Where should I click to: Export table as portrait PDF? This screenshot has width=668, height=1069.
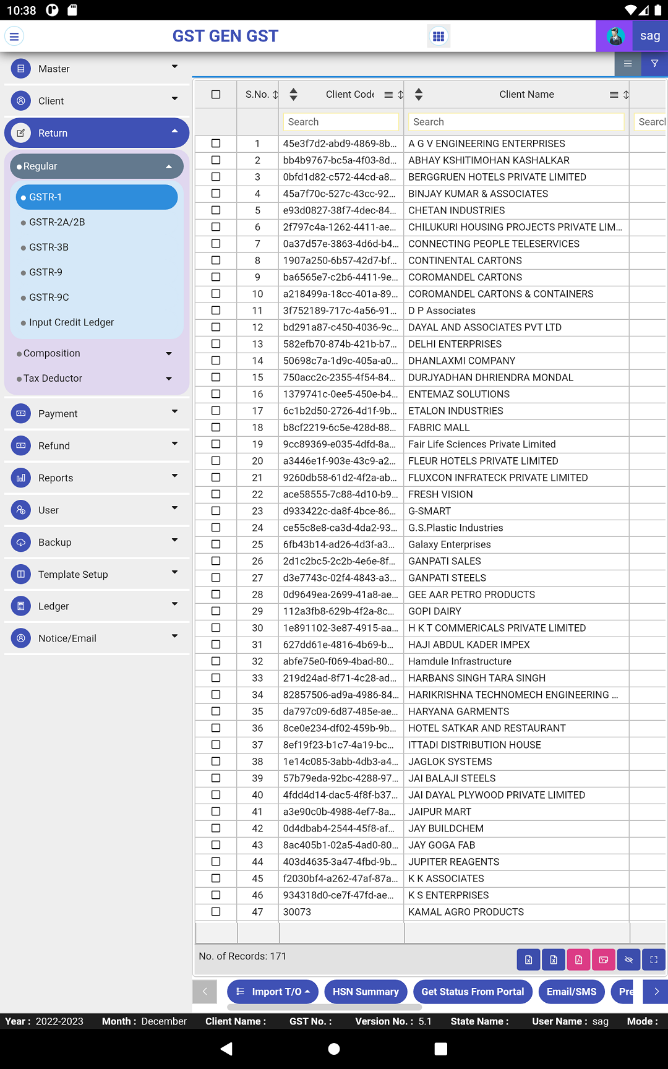(578, 960)
